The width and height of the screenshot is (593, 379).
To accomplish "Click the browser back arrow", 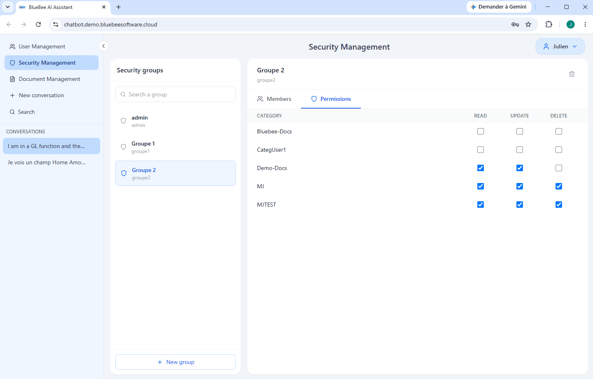I will point(9,24).
